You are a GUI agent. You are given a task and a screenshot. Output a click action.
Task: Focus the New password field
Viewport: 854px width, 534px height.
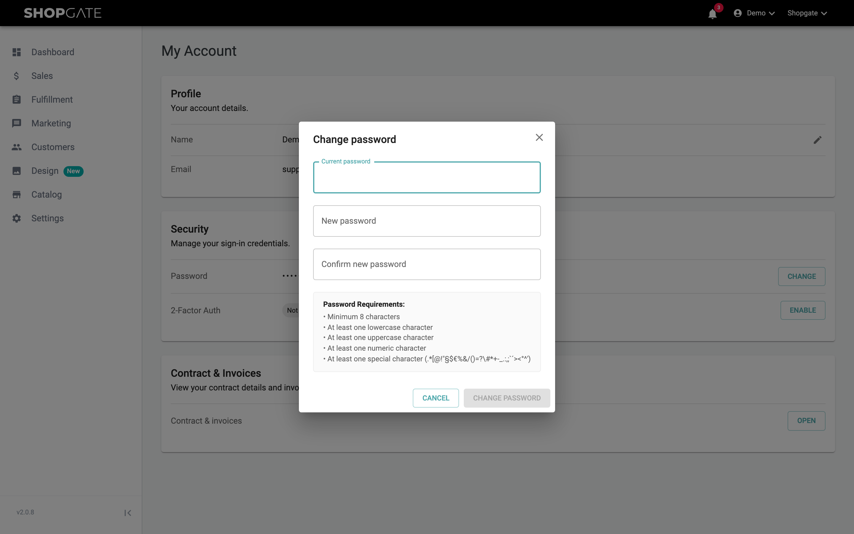[x=427, y=221]
